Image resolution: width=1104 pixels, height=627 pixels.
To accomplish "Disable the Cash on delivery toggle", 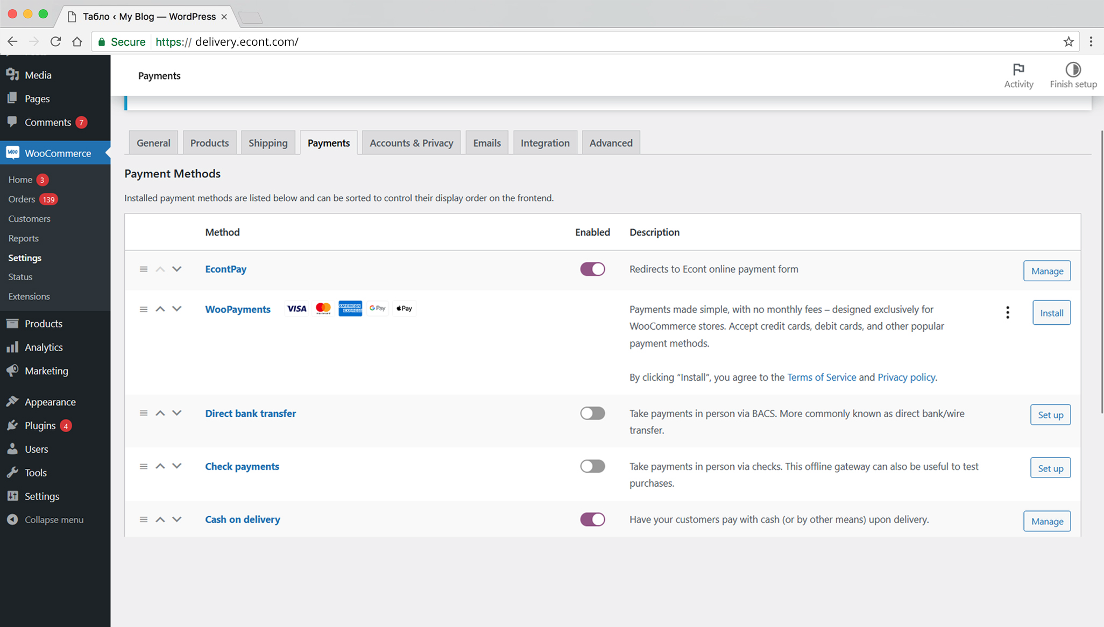I will [x=592, y=519].
